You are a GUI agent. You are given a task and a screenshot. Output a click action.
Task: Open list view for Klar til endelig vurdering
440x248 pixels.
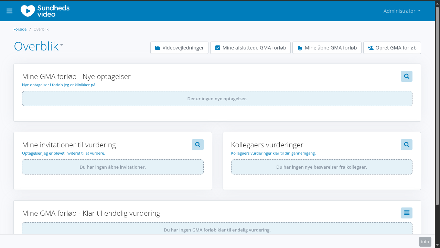click(406, 213)
